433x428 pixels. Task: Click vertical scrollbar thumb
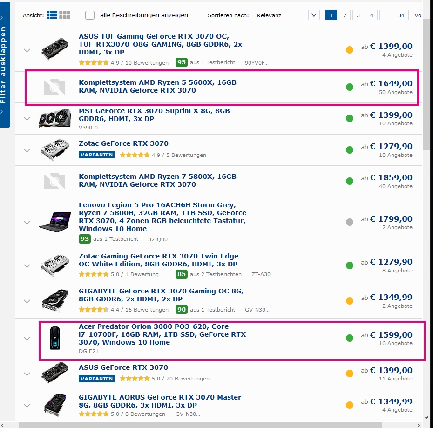[x=426, y=84]
